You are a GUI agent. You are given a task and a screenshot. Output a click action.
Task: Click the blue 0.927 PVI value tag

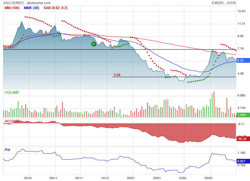pos(243,161)
